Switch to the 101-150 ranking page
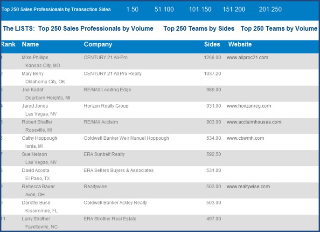 tap(200, 9)
